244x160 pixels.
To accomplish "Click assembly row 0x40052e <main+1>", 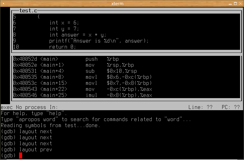I will pyautogui.click(x=127, y=65).
